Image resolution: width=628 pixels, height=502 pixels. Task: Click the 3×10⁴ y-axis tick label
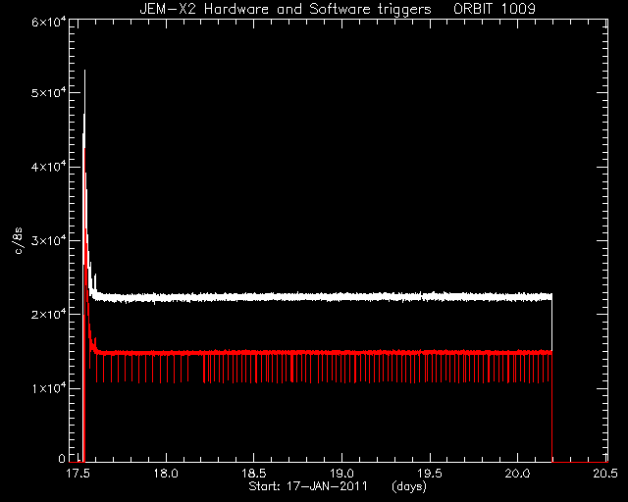(x=48, y=240)
